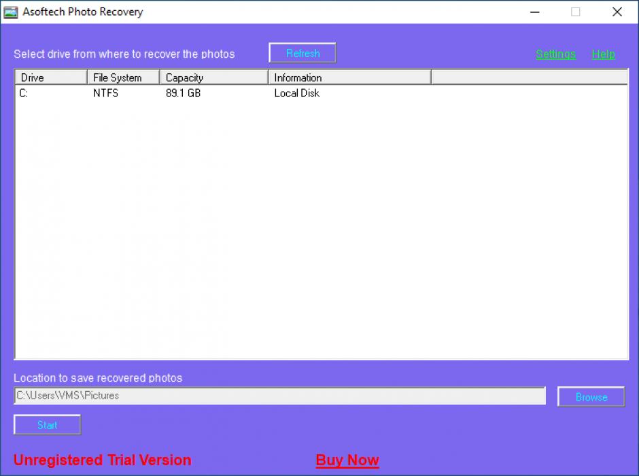Screen dimensions: 639x476
Task: Click the NTFS file system cell
Action: [x=105, y=93]
